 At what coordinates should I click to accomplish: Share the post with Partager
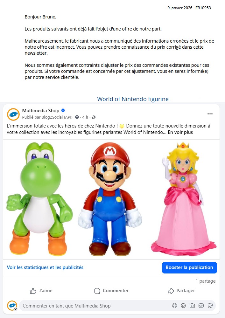point(181,291)
